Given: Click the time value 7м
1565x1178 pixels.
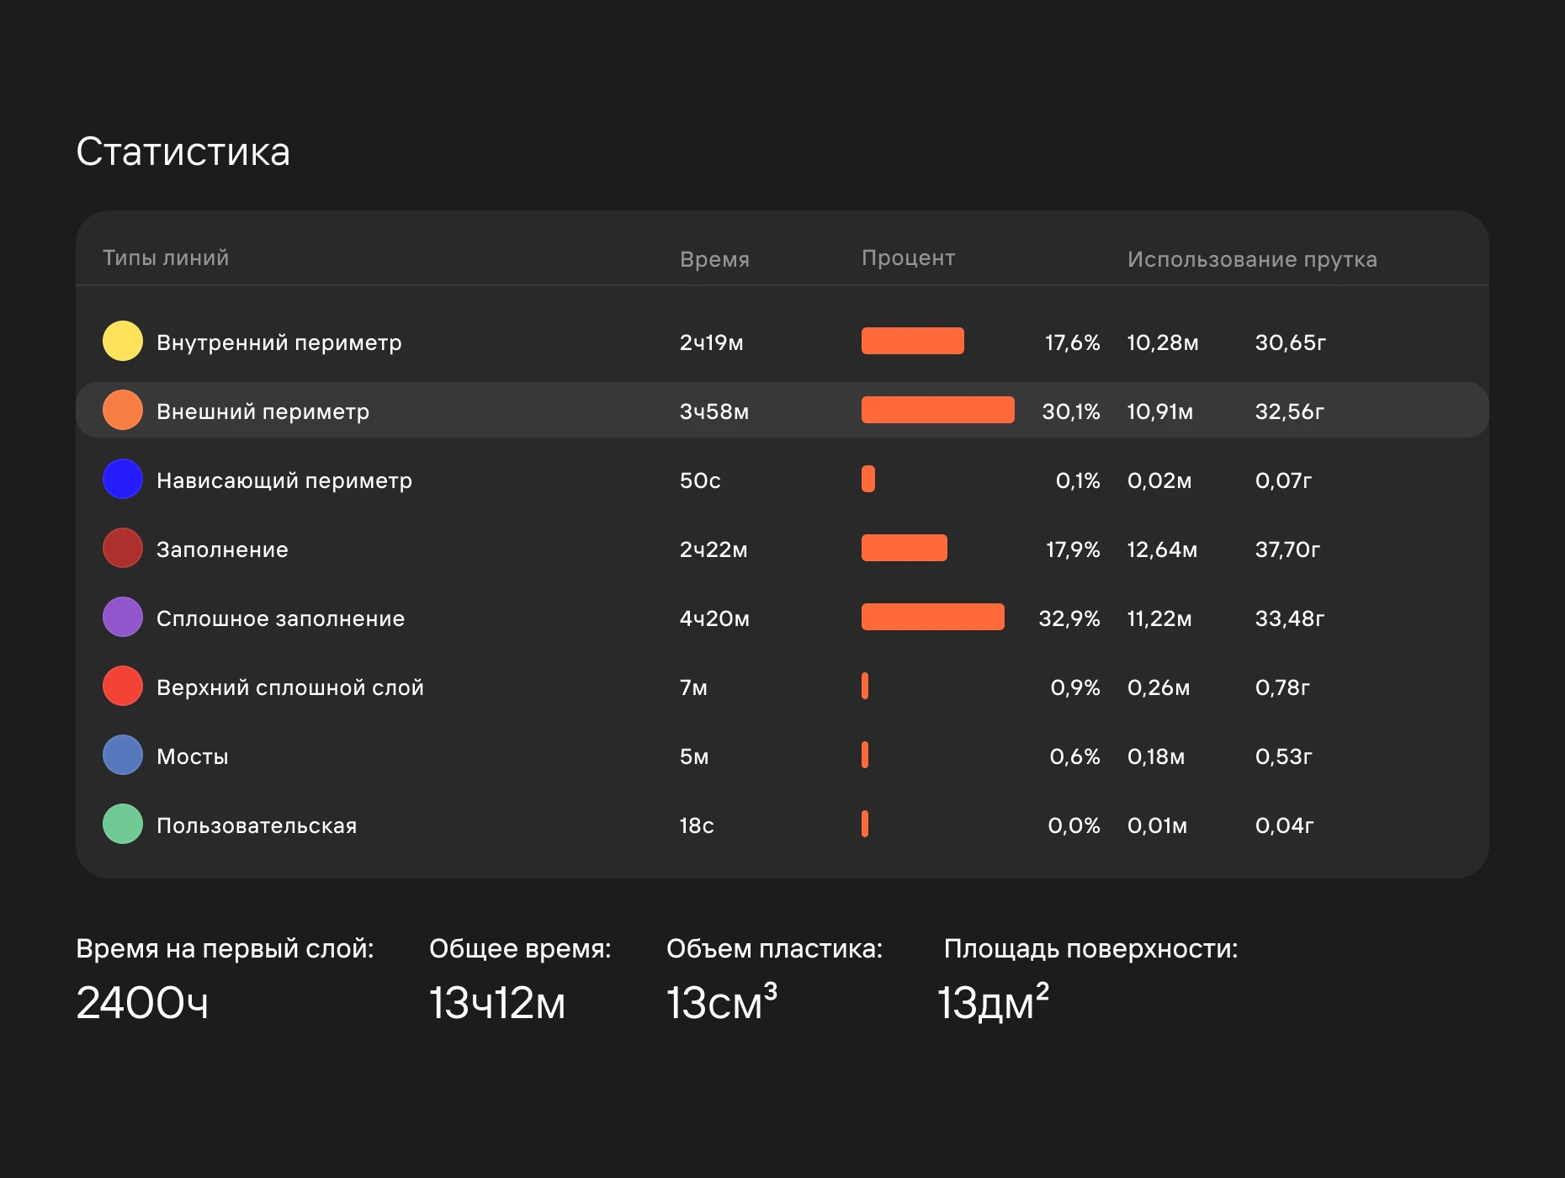Looking at the screenshot, I should tap(693, 687).
